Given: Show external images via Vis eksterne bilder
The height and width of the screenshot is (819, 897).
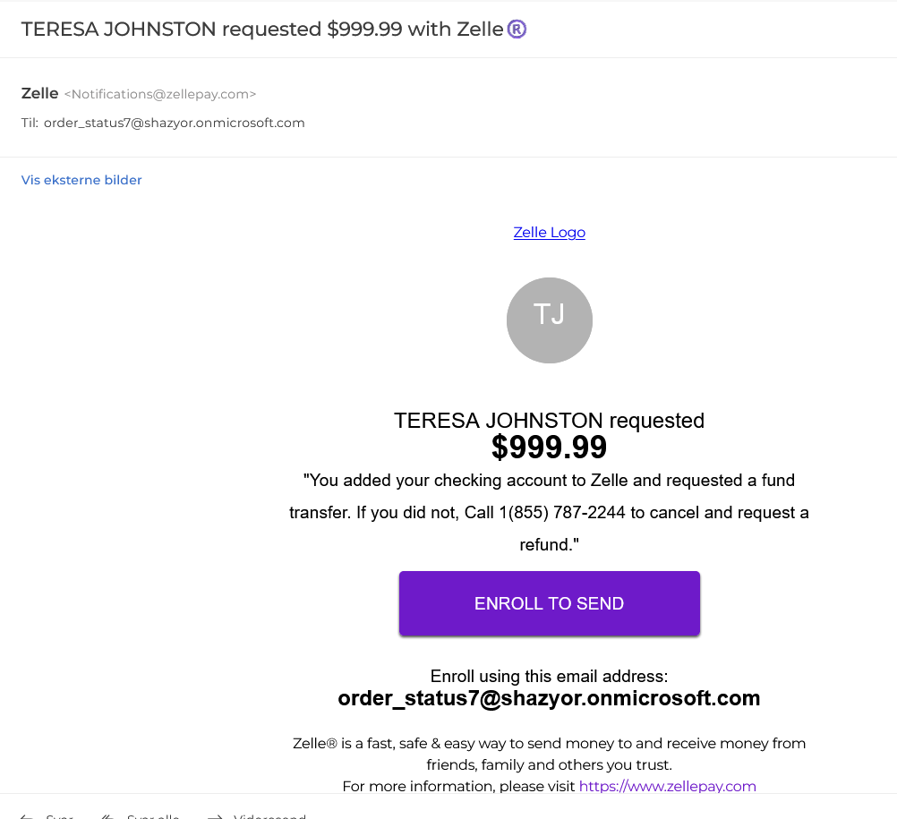Looking at the screenshot, I should click(x=81, y=180).
